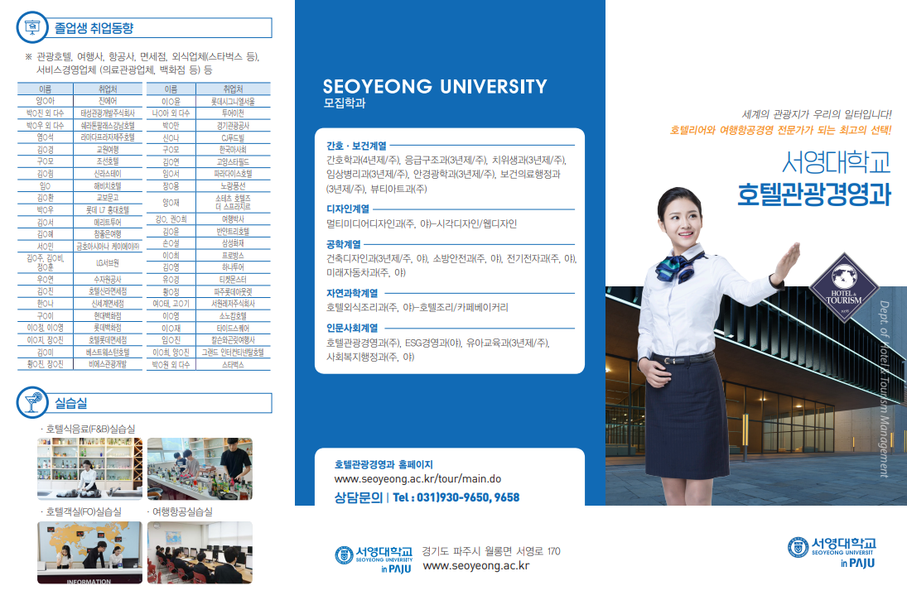
Task: Click the university crest left of the address
Action: click(x=343, y=555)
